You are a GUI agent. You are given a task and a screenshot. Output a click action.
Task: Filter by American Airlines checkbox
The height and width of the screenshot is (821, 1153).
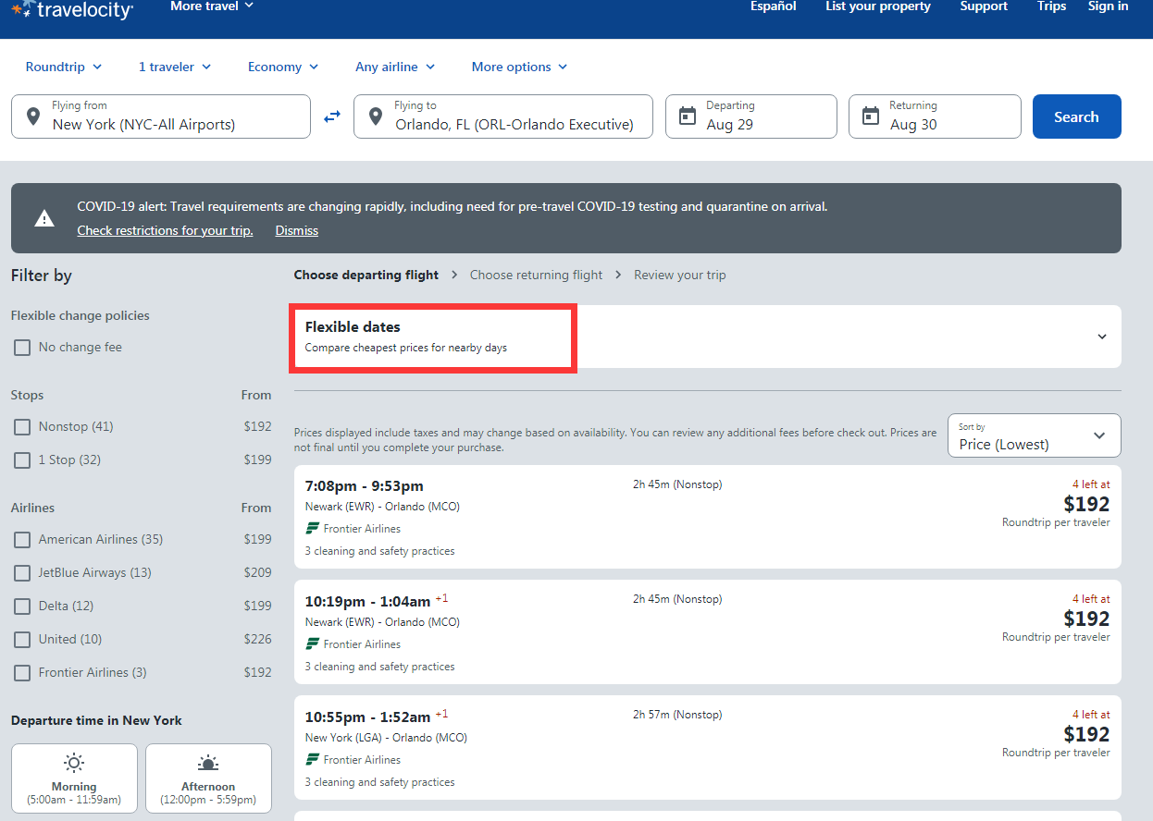[22, 540]
